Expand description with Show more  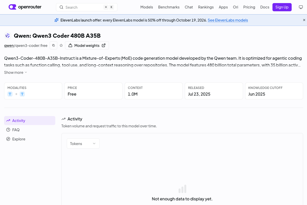(16, 73)
